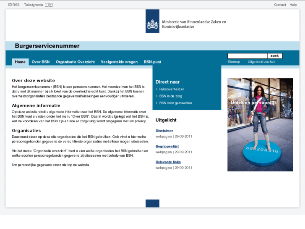Viewport: 305px width, 229px height.
Task: Click the blue footer ribbon block
Action: tap(153, 203)
